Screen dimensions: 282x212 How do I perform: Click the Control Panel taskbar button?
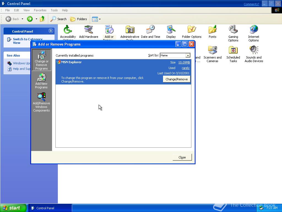point(50,208)
